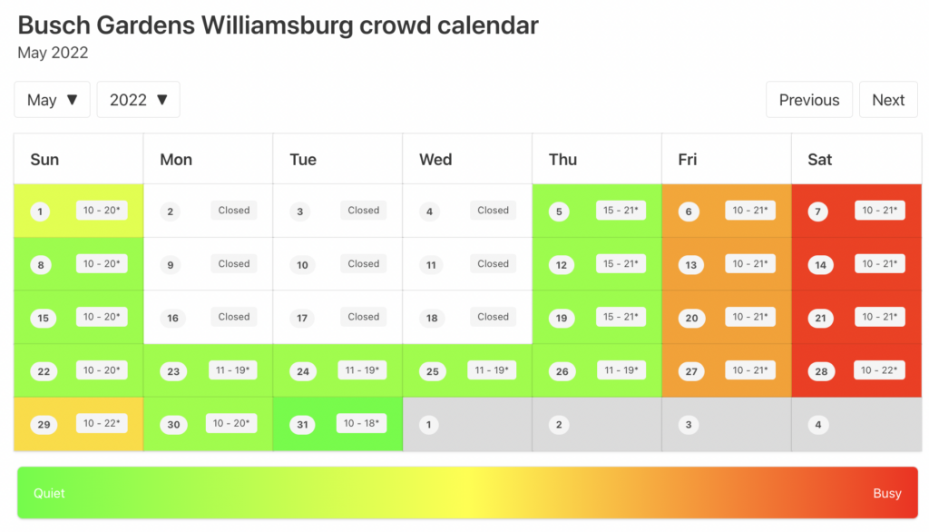Image resolution: width=929 pixels, height=532 pixels.
Task: Select the day 29 badge on Sunday
Action: pyautogui.click(x=44, y=425)
